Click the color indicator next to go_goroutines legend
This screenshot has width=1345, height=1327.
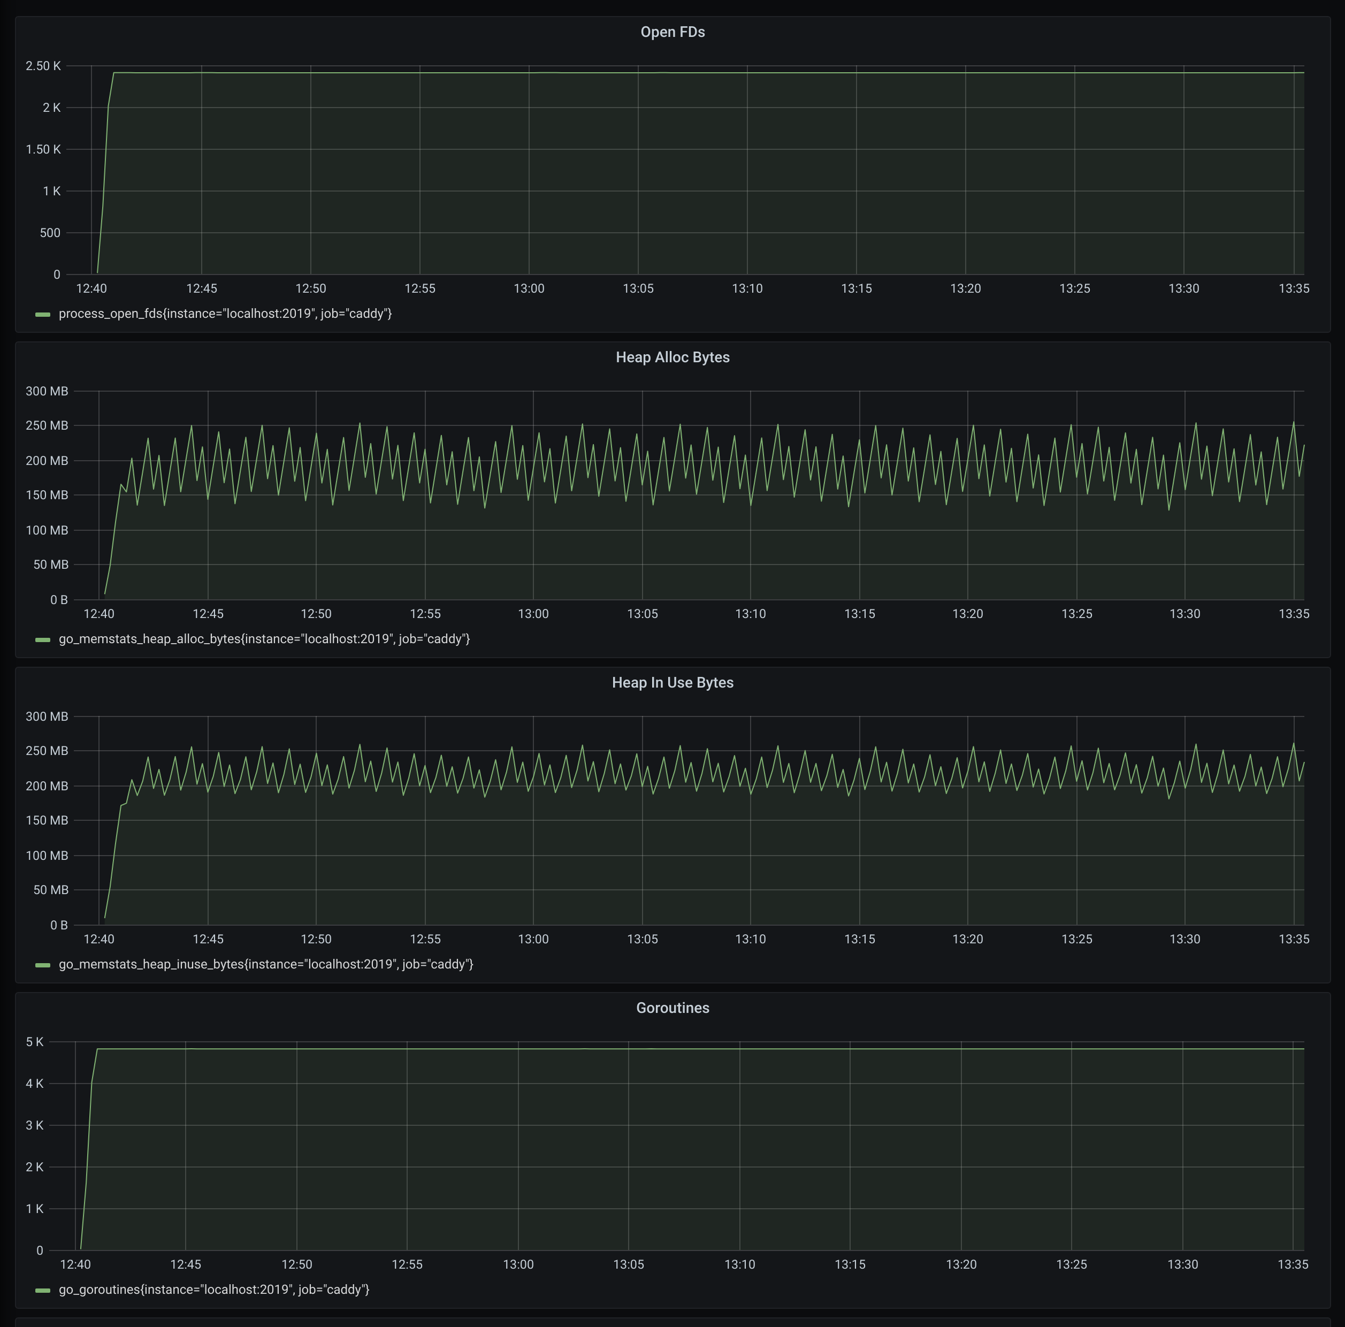click(43, 1290)
